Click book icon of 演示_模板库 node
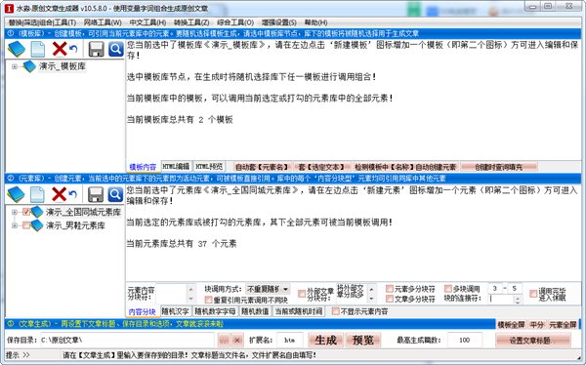This screenshot has width=586, height=365. 29,66
